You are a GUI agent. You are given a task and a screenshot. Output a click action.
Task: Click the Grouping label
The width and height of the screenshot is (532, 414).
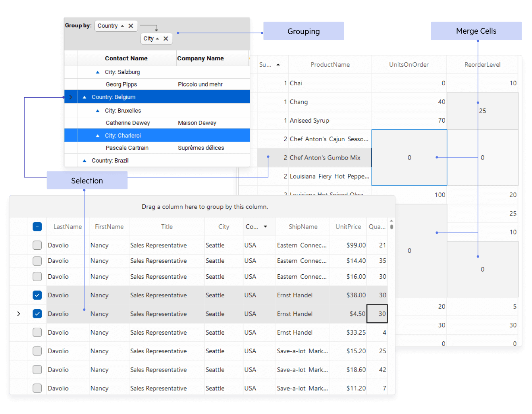coord(304,31)
